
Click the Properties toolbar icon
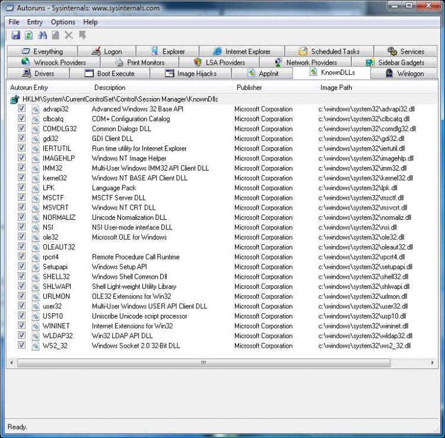pos(56,35)
